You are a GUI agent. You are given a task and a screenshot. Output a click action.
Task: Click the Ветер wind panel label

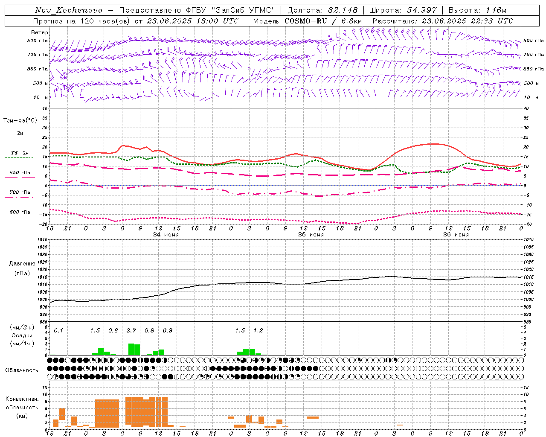coord(40,32)
